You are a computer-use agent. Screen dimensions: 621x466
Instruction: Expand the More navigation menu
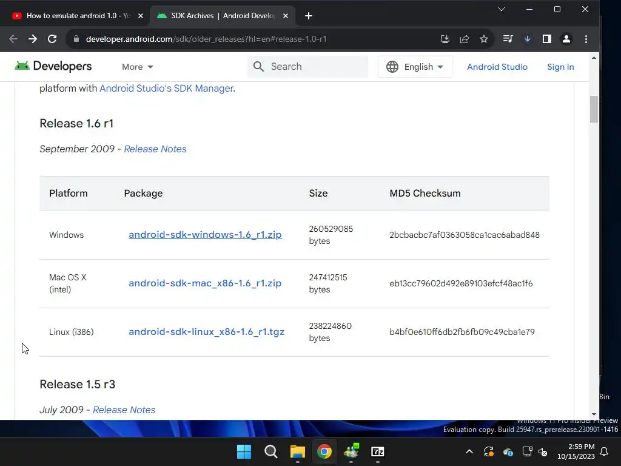138,67
